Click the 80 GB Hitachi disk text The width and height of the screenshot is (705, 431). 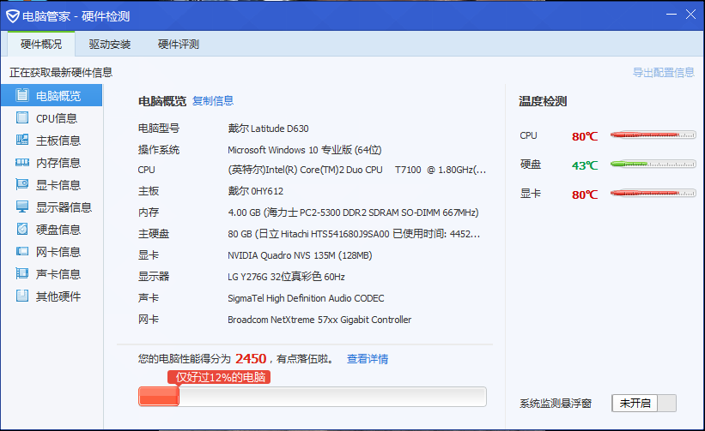354,234
